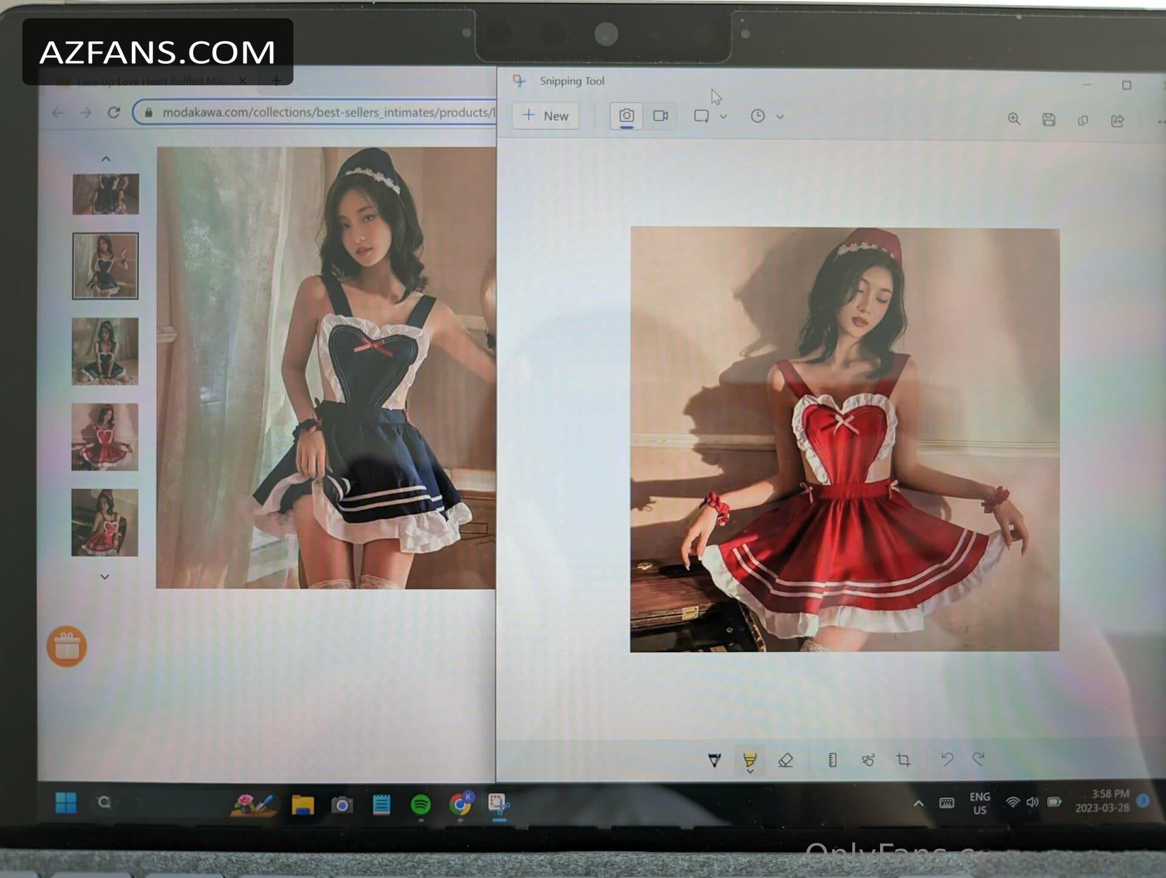Open Wi-Fi network settings in tray

click(x=1012, y=802)
